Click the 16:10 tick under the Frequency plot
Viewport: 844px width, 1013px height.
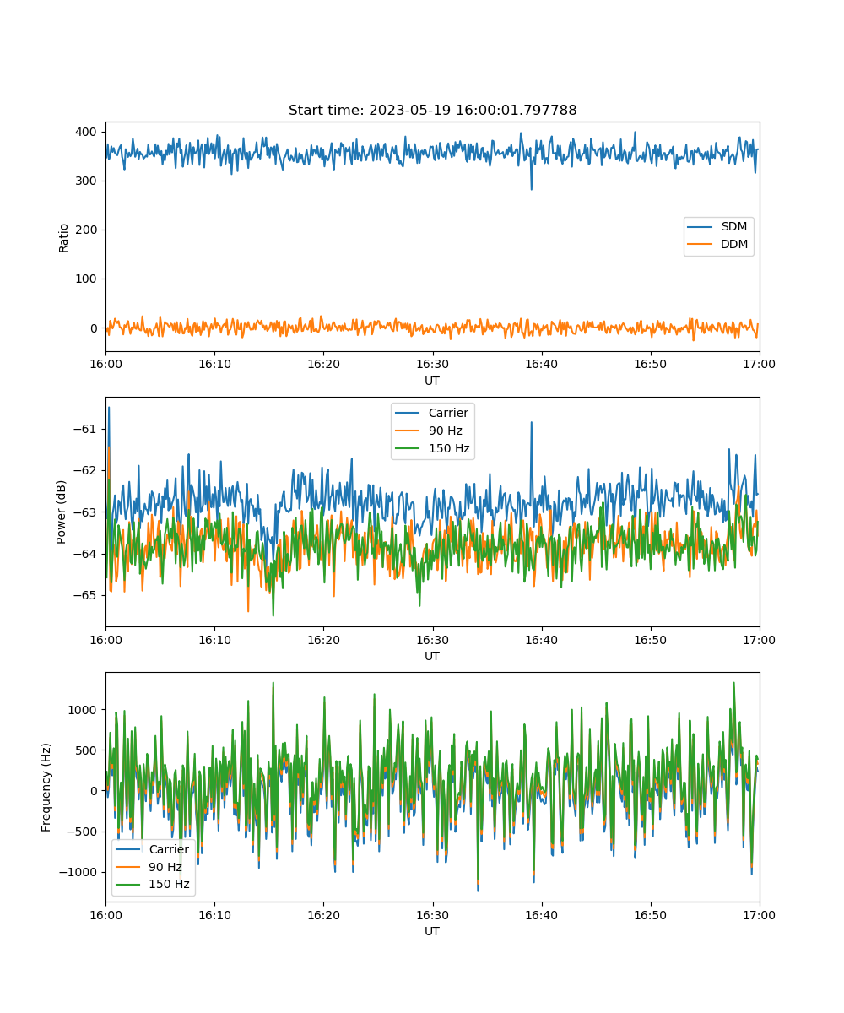click(214, 914)
